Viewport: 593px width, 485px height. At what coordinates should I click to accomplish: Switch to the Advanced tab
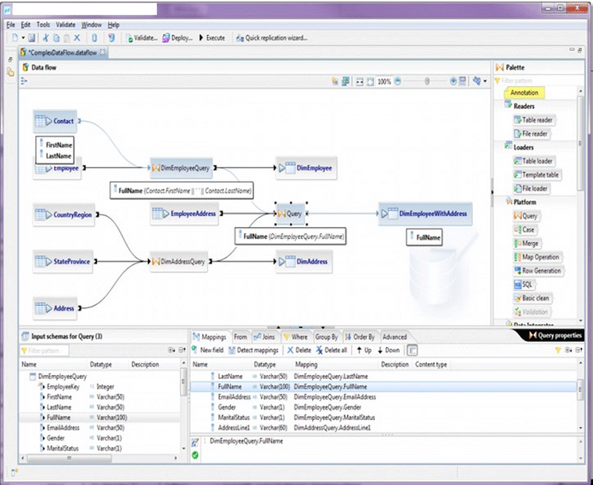tap(395, 337)
